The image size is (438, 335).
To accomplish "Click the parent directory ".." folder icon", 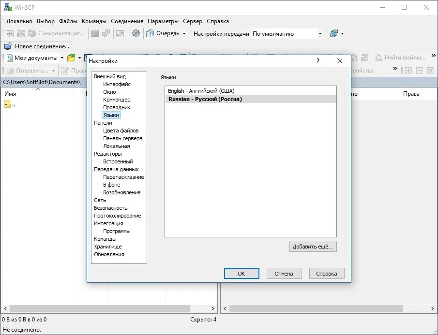I will point(8,104).
